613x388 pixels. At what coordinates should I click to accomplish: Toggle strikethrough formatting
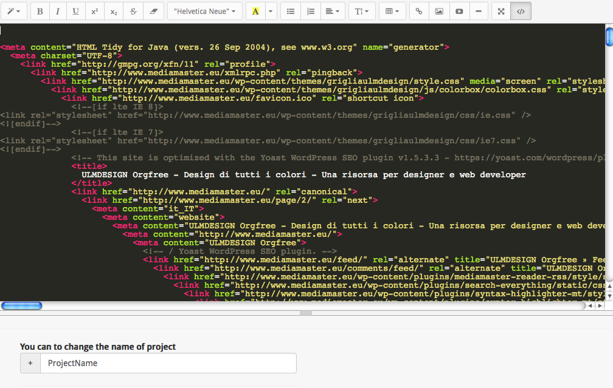click(133, 11)
